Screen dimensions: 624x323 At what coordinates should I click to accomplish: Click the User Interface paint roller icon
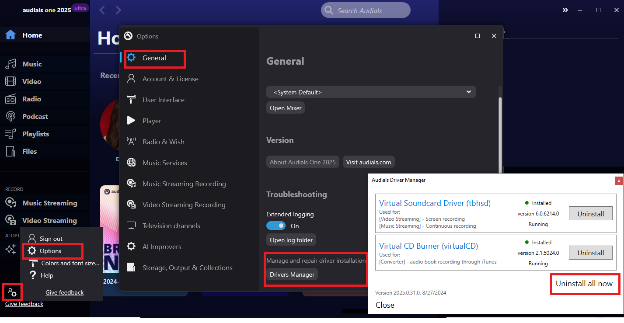click(x=131, y=100)
